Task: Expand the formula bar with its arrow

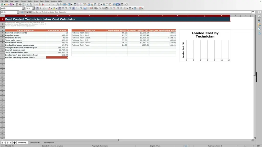Action: tap(253, 12)
